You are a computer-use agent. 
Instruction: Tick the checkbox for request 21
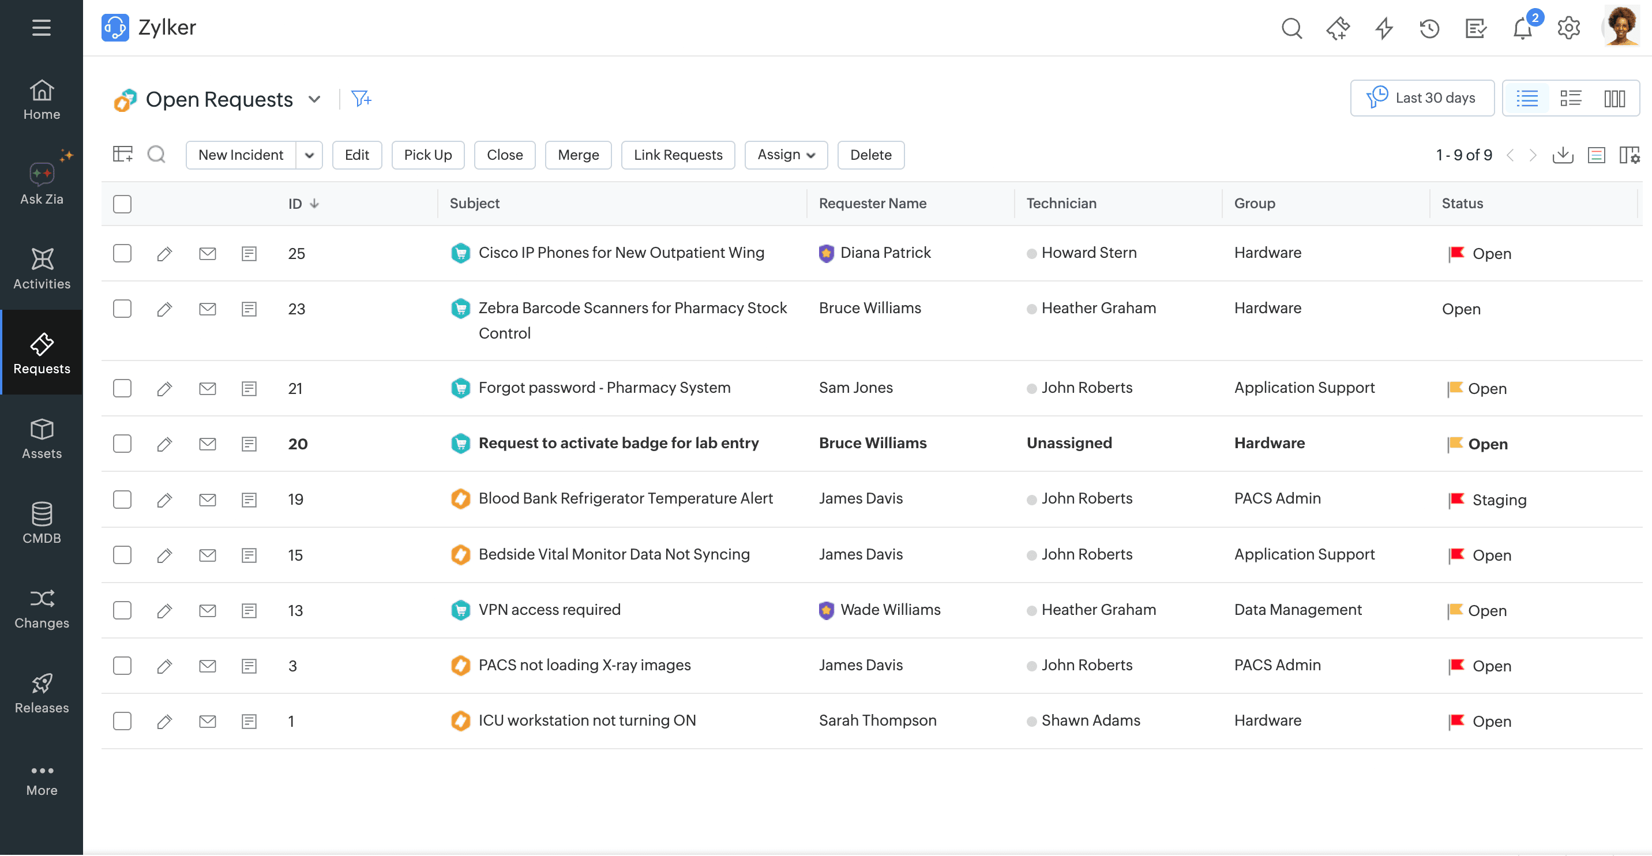tap(122, 388)
